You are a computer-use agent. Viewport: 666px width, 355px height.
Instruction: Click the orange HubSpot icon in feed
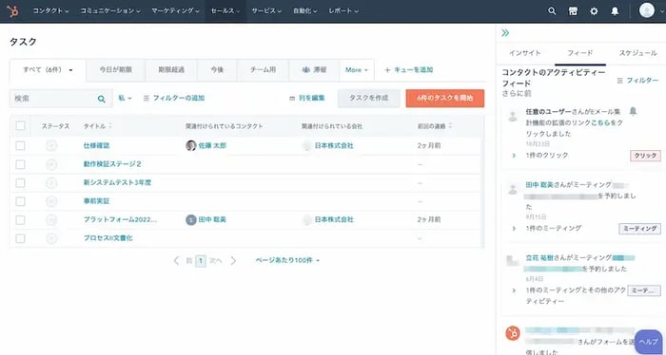tap(513, 333)
